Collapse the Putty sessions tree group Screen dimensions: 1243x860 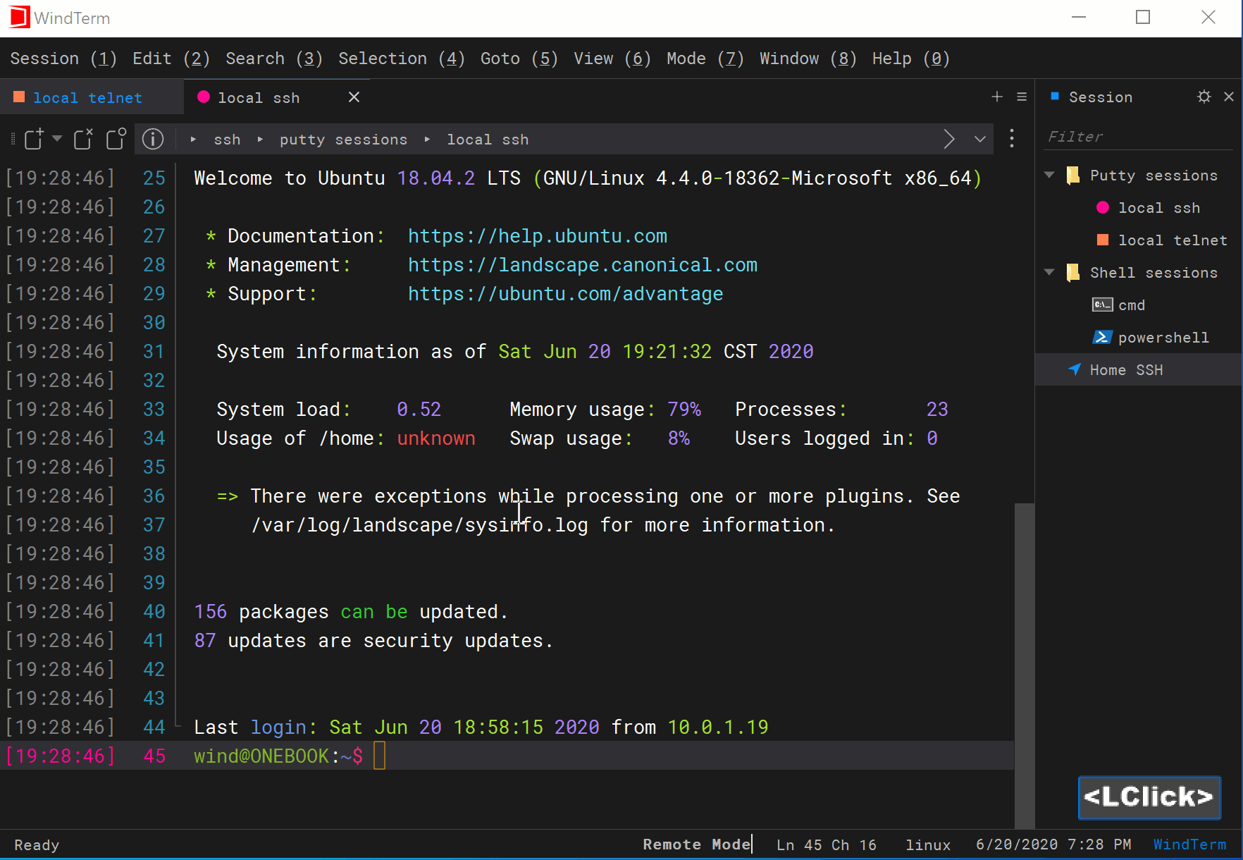[x=1049, y=175]
